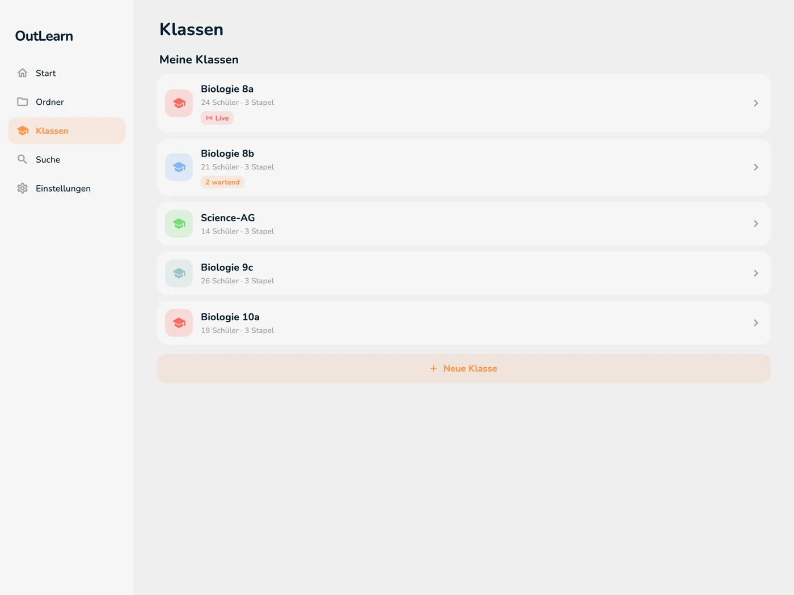Viewport: 794px width, 595px height.
Task: Open Biologie 8a via its chevron
Action: coord(756,103)
